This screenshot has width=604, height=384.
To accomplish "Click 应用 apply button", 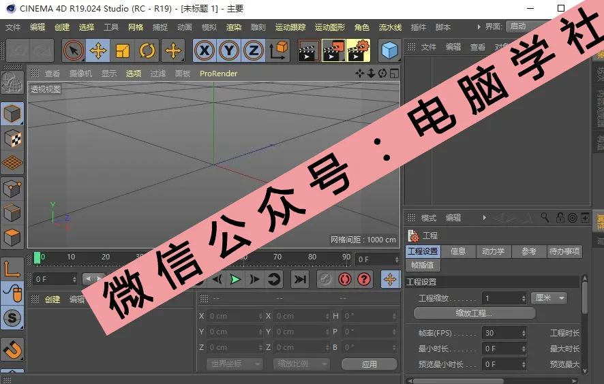I will [x=369, y=364].
